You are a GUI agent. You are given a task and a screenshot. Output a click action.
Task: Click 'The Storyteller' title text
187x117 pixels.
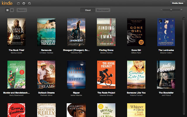point(166,93)
